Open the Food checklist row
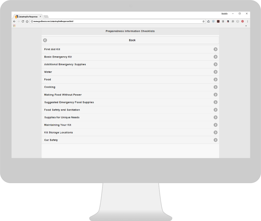This screenshot has width=261, height=221. (x=130, y=80)
